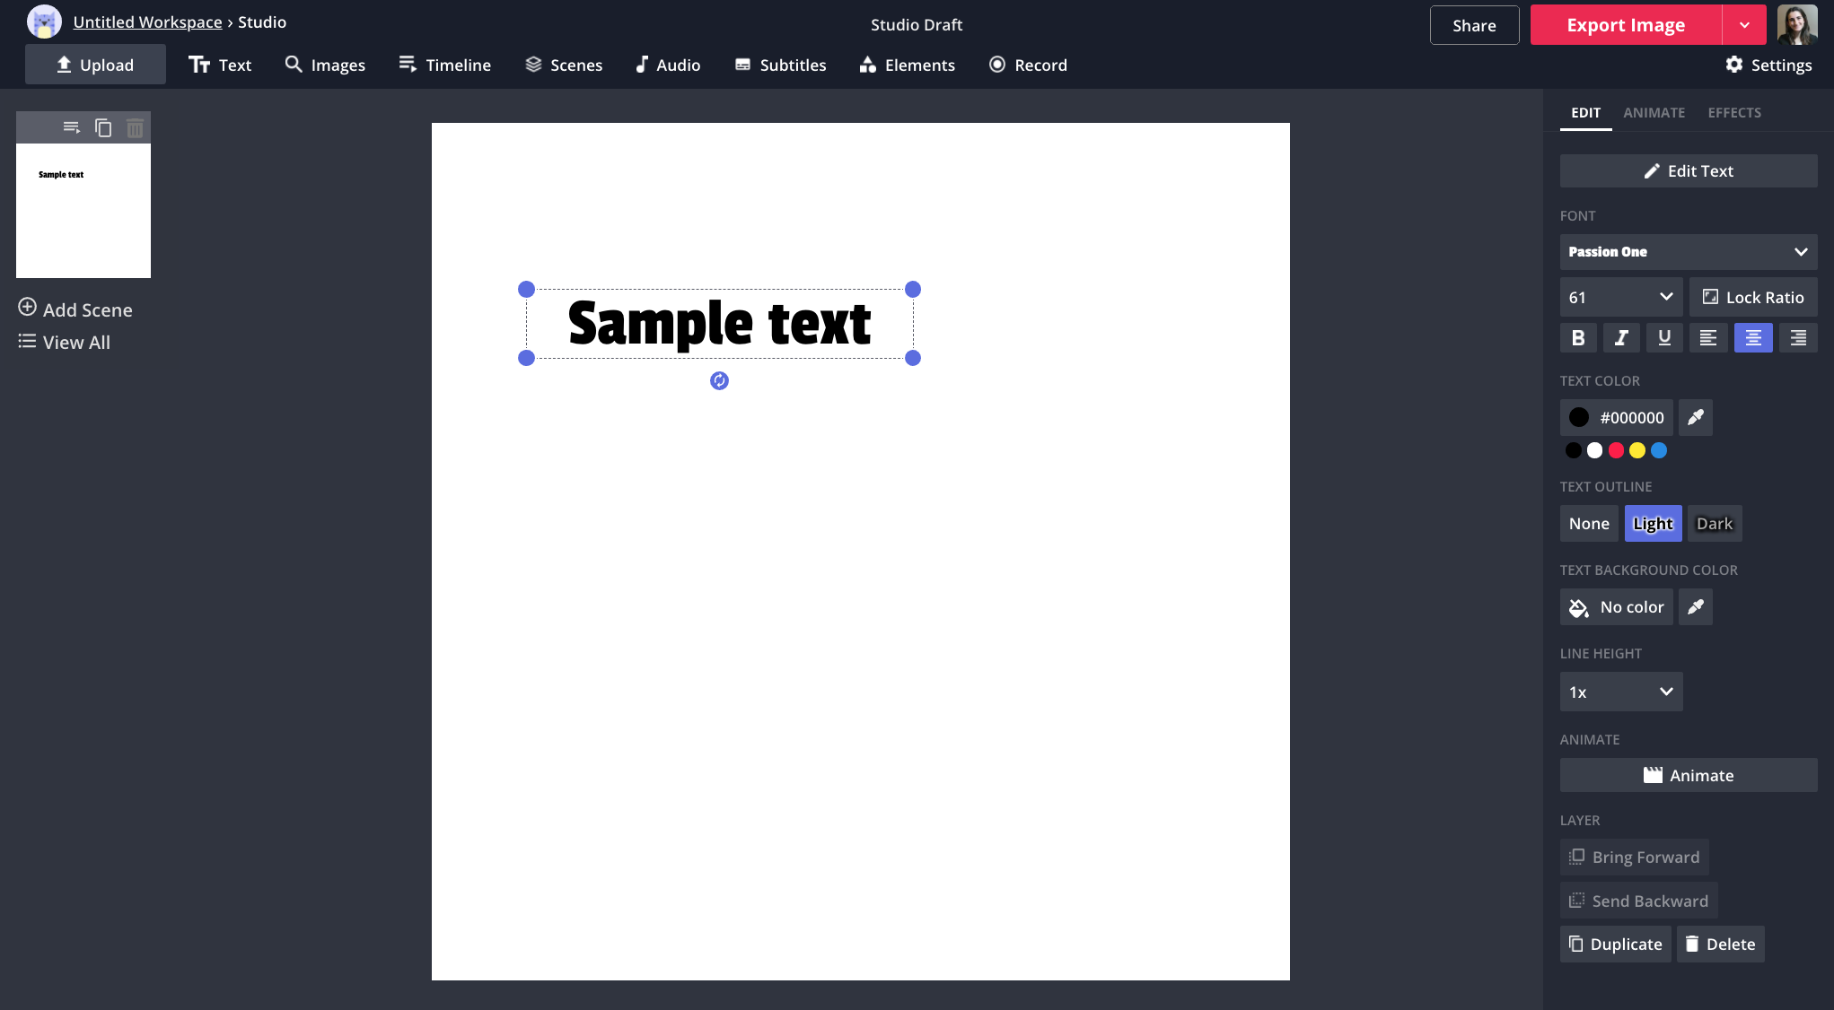The height and width of the screenshot is (1010, 1834).
Task: Click the Add Scene link
Action: pos(75,309)
